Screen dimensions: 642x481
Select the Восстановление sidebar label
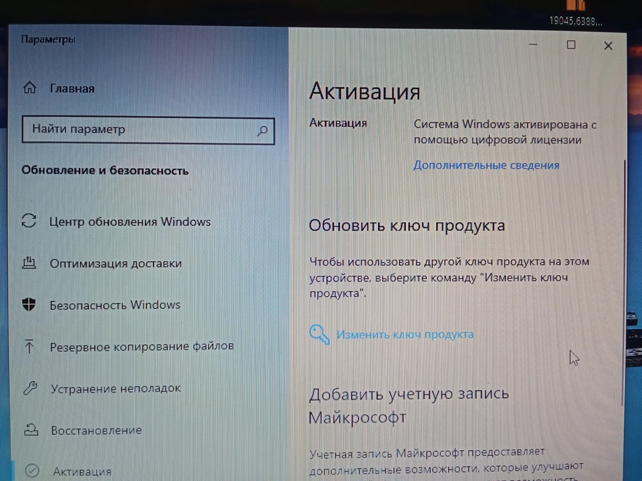coord(96,430)
